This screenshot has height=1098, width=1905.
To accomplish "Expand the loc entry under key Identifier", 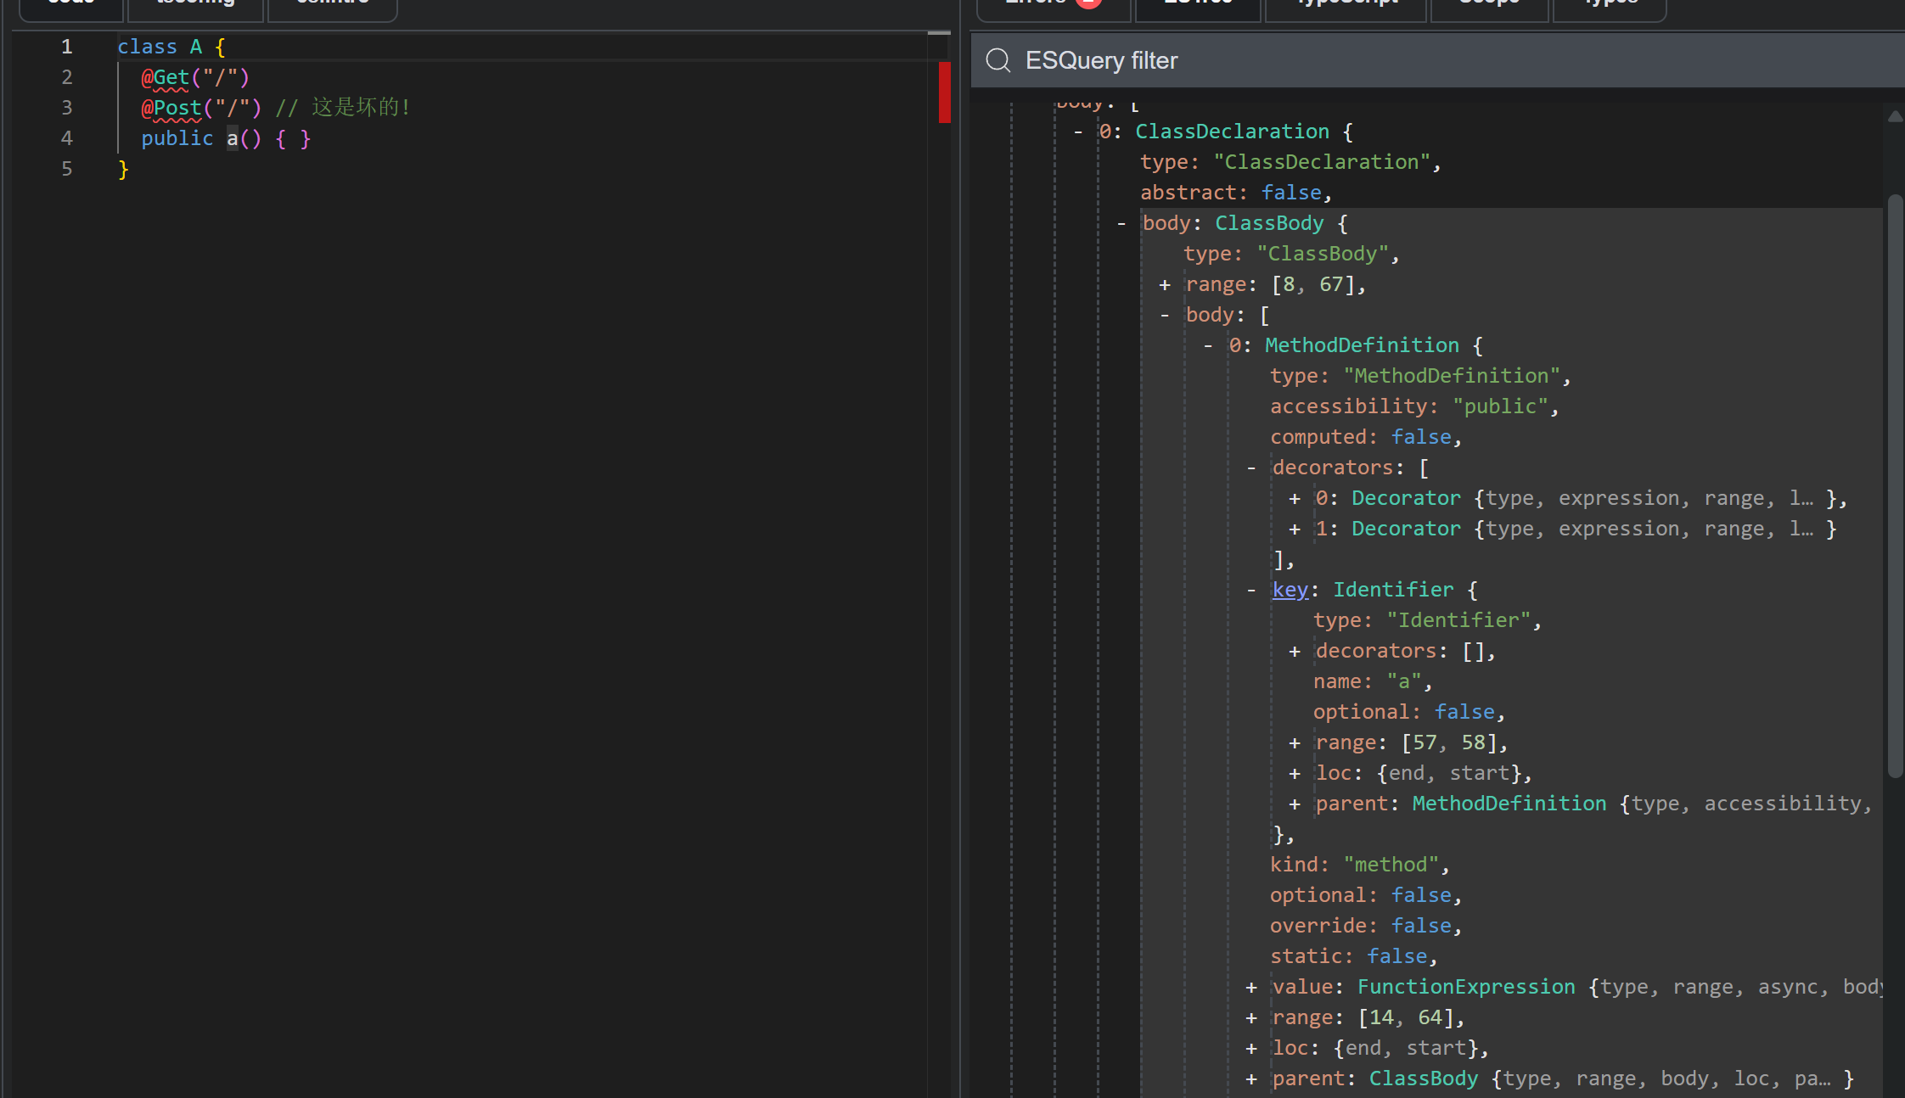I will coord(1295,773).
